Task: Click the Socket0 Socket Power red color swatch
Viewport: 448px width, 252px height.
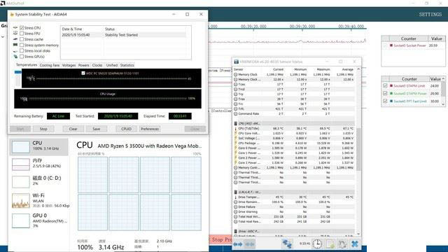Action: [391, 45]
